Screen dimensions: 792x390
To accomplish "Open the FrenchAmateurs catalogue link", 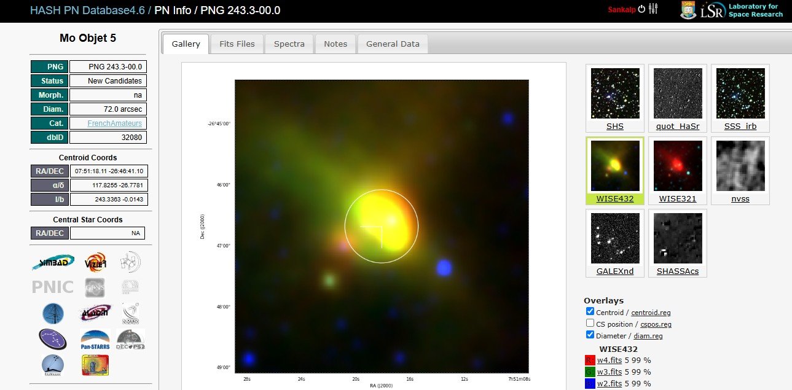I will coord(114,123).
